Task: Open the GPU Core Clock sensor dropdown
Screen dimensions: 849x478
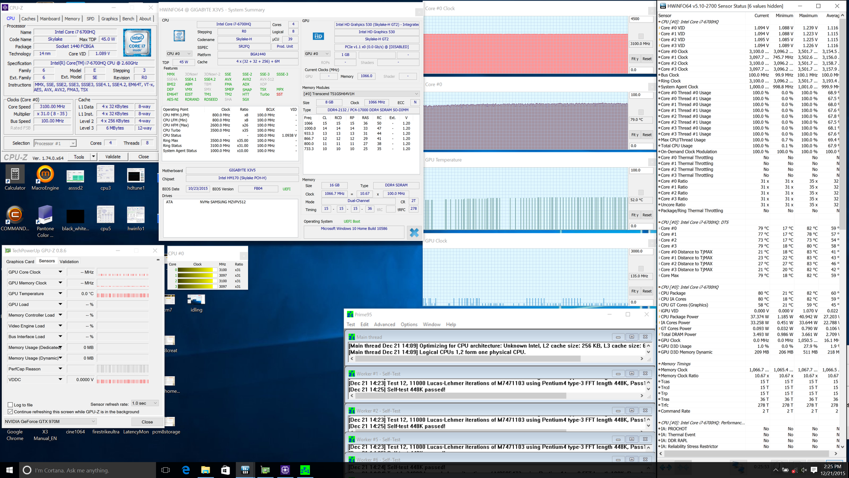Action: (x=60, y=272)
